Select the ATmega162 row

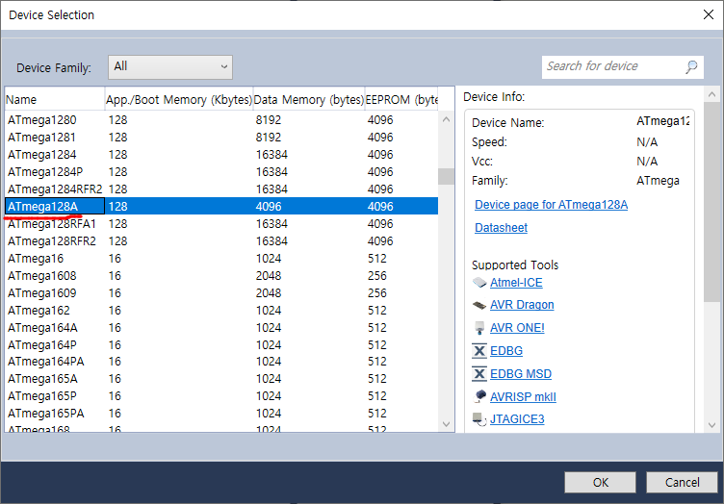[x=221, y=311]
